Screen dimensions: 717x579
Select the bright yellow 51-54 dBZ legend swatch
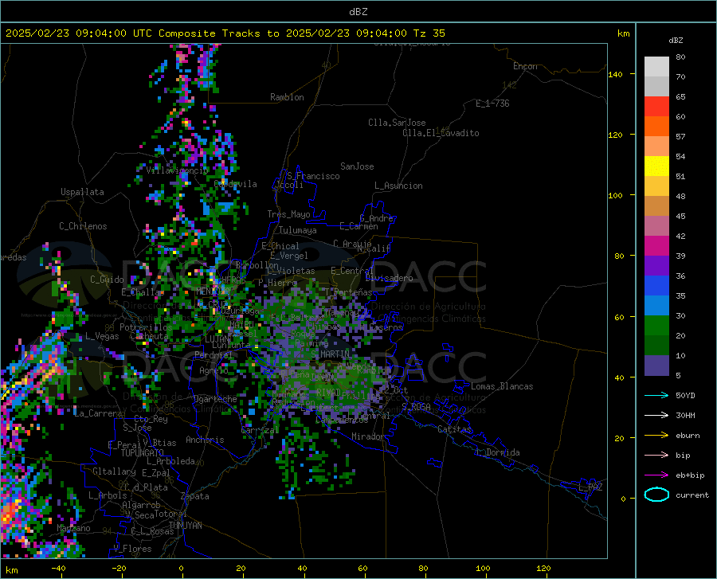click(x=656, y=166)
